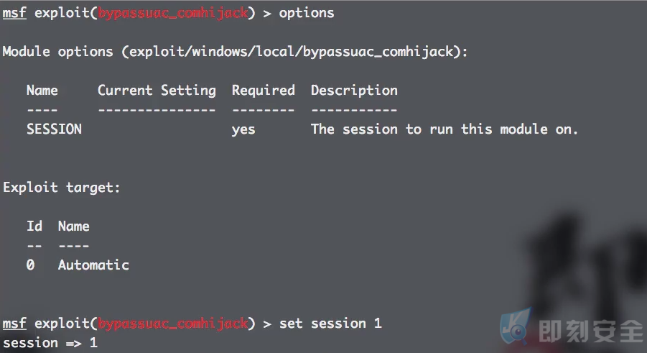Select the Description column header
The width and height of the screenshot is (647, 353).
coord(354,91)
